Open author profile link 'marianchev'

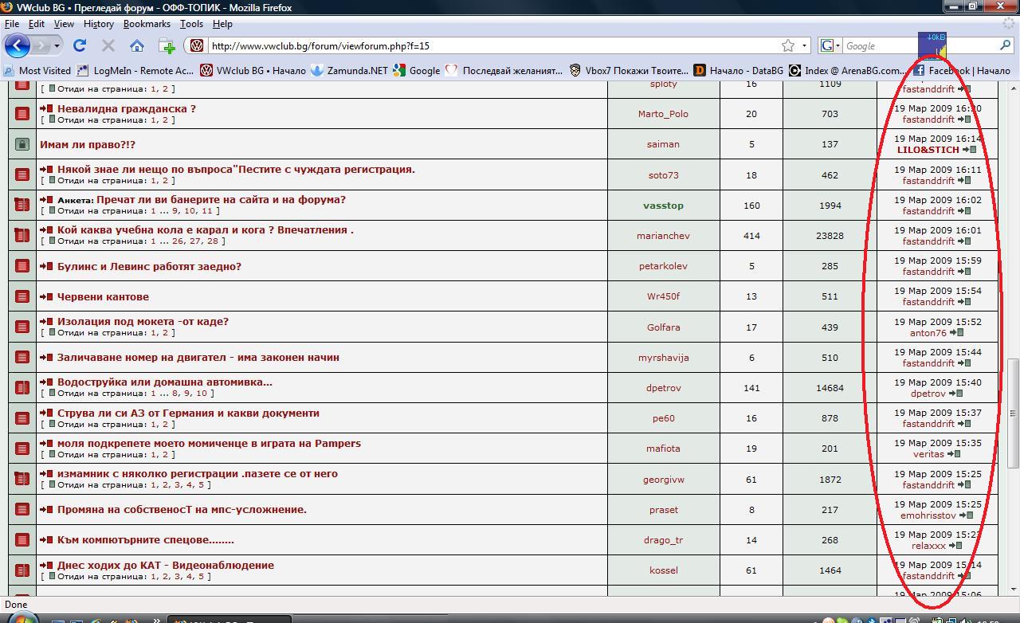663,236
